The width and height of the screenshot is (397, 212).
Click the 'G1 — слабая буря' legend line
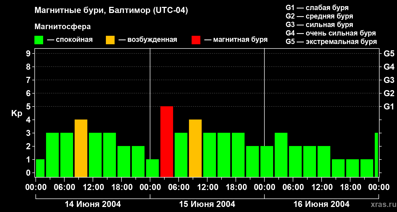pos(317,8)
